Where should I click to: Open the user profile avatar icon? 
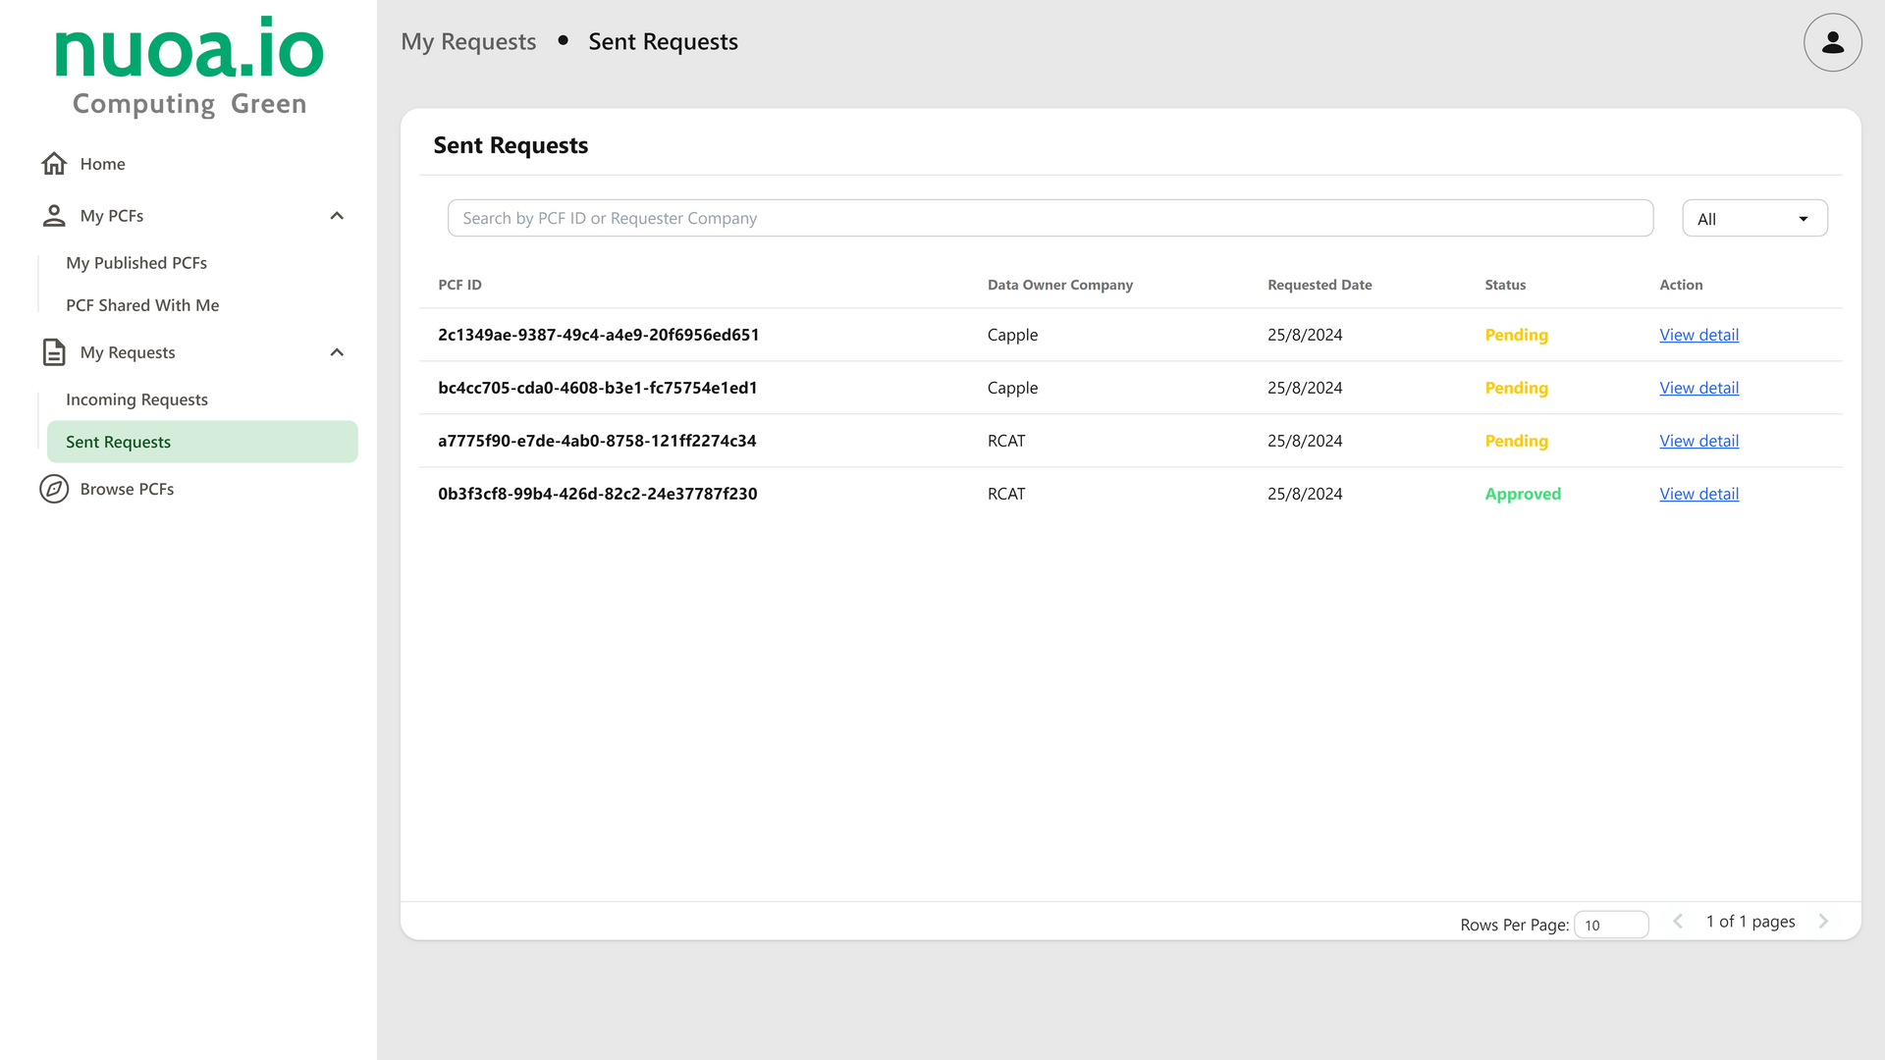click(1832, 42)
